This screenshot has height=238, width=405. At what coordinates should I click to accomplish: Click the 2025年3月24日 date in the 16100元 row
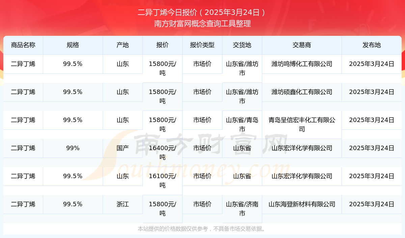pyautogui.click(x=372, y=176)
